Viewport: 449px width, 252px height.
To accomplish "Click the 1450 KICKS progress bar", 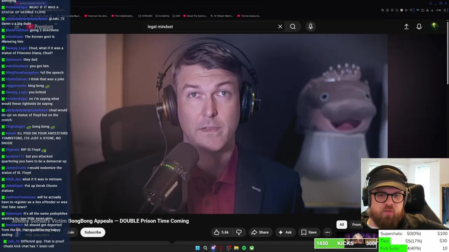I will click(x=346, y=243).
